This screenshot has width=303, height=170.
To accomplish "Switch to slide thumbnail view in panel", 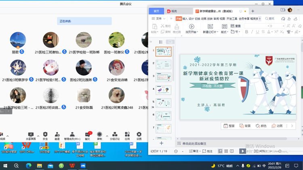I will 170,42.
